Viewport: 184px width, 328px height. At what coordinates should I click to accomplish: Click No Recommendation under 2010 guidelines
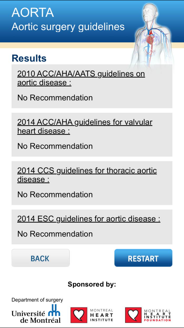[55, 98]
